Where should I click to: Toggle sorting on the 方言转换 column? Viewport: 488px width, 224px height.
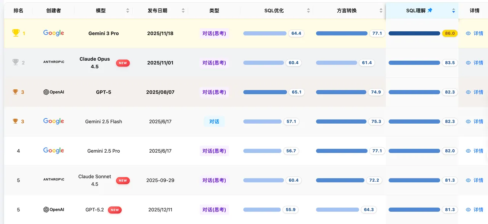point(380,10)
